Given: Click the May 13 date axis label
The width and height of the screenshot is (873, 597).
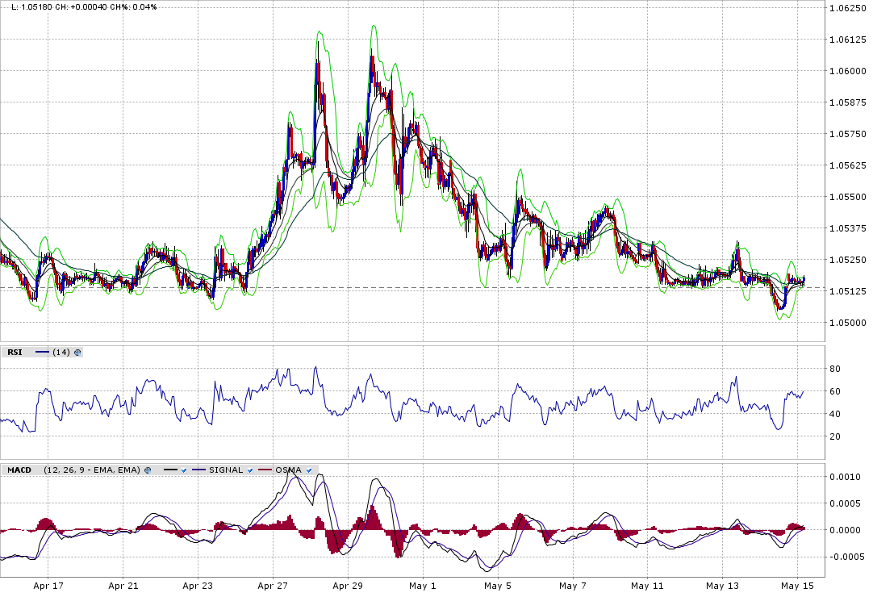Looking at the screenshot, I should point(722,586).
